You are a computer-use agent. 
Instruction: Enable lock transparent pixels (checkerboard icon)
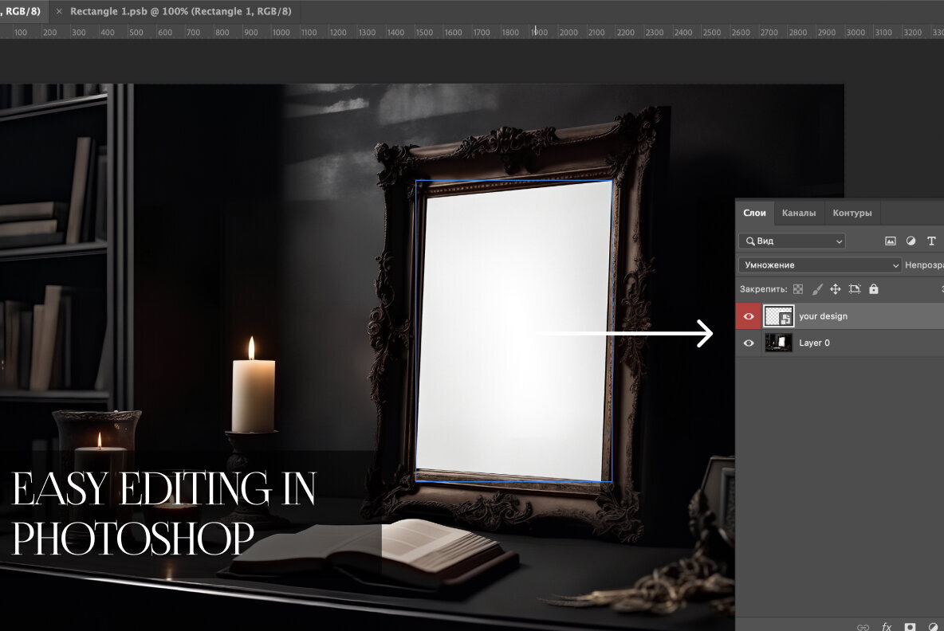pyautogui.click(x=798, y=289)
